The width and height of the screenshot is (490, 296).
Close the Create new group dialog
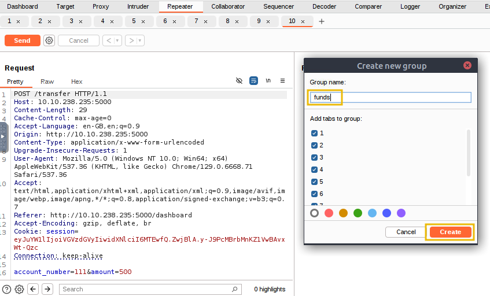[x=467, y=65]
